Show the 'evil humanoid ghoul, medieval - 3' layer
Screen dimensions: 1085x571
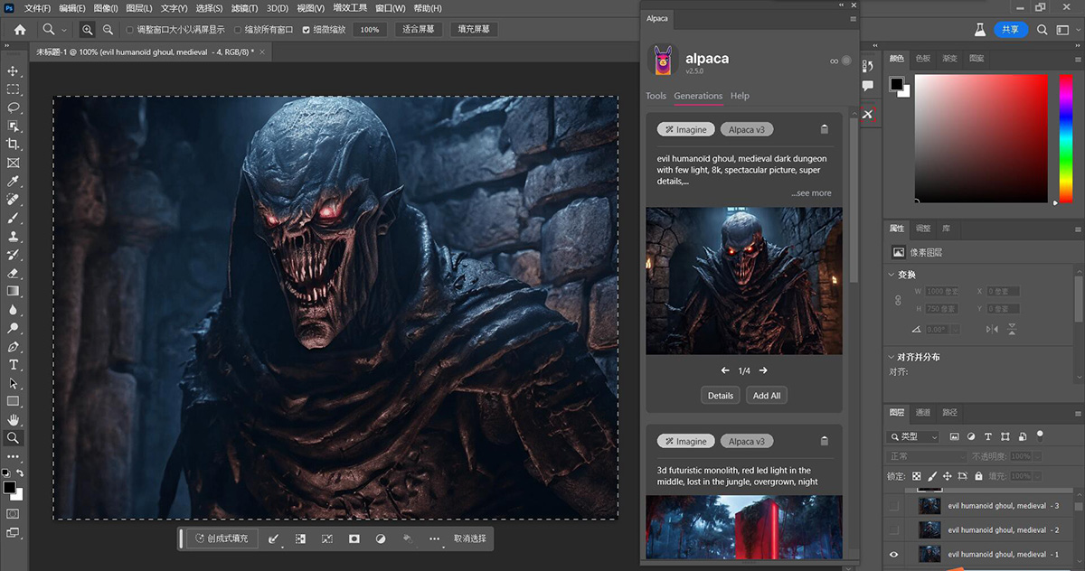[x=894, y=505]
